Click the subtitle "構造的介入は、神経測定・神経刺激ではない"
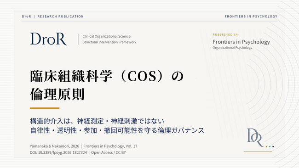 click(x=97, y=121)
